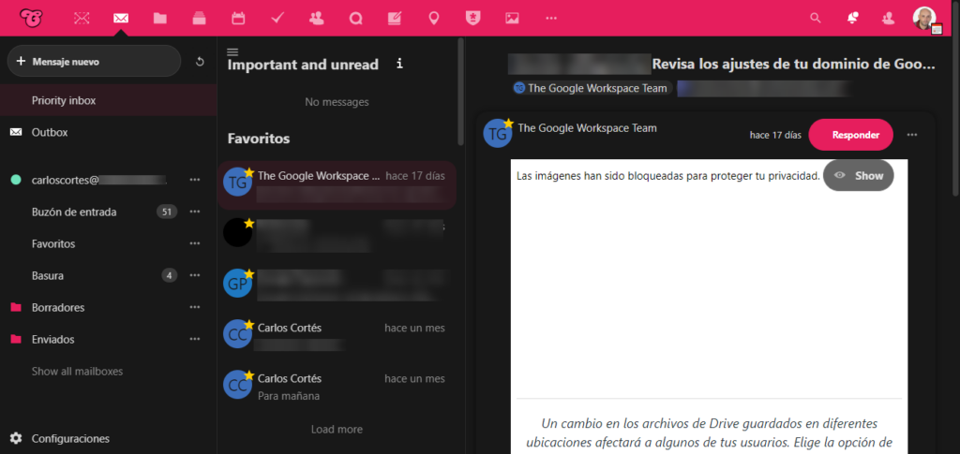Open the Carlos Cortés email 'Para mañana'
The image size is (960, 454).
(x=337, y=387)
